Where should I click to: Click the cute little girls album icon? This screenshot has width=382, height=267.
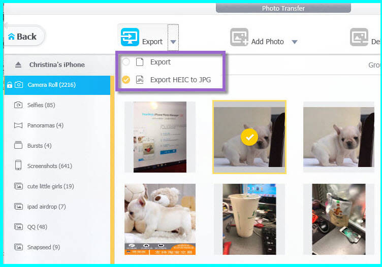18,186
